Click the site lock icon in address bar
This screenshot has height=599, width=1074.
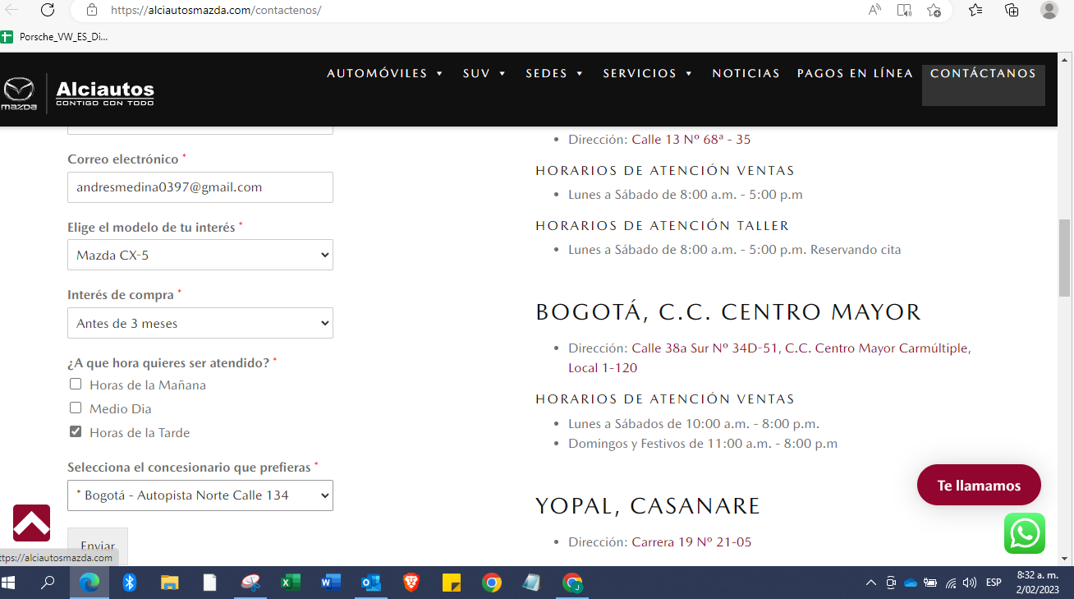coord(92,10)
